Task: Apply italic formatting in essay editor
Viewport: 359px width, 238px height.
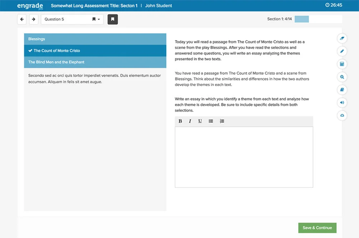Action: coord(190,121)
